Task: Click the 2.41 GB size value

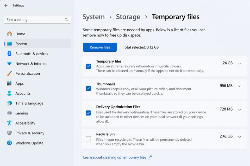Action: tap(226, 136)
